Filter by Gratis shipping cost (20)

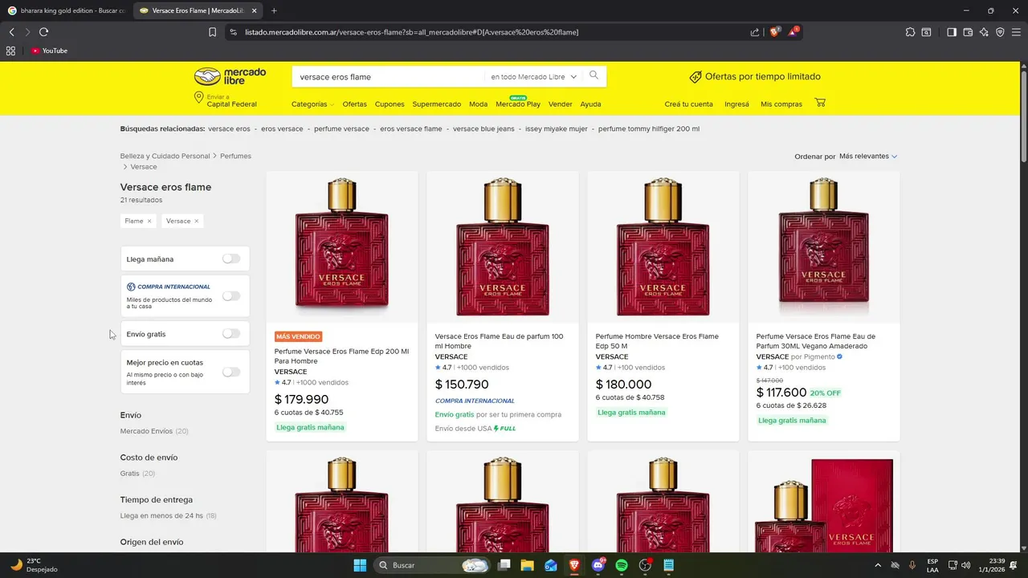coord(137,474)
